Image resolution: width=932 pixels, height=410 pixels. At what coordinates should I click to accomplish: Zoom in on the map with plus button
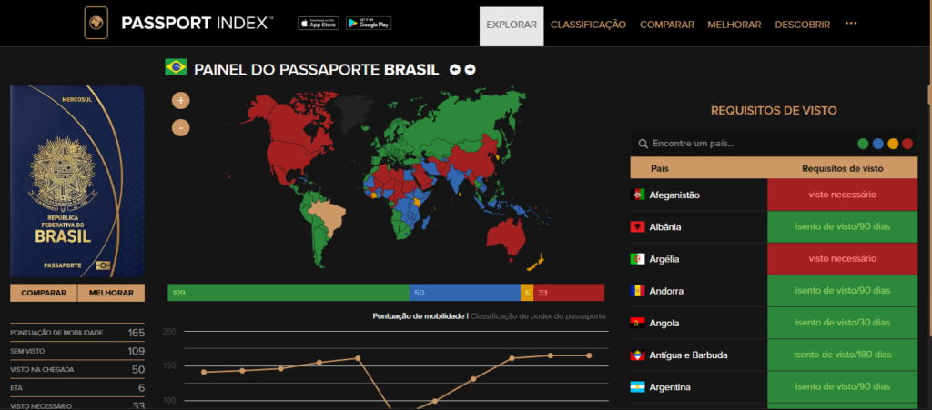(181, 101)
